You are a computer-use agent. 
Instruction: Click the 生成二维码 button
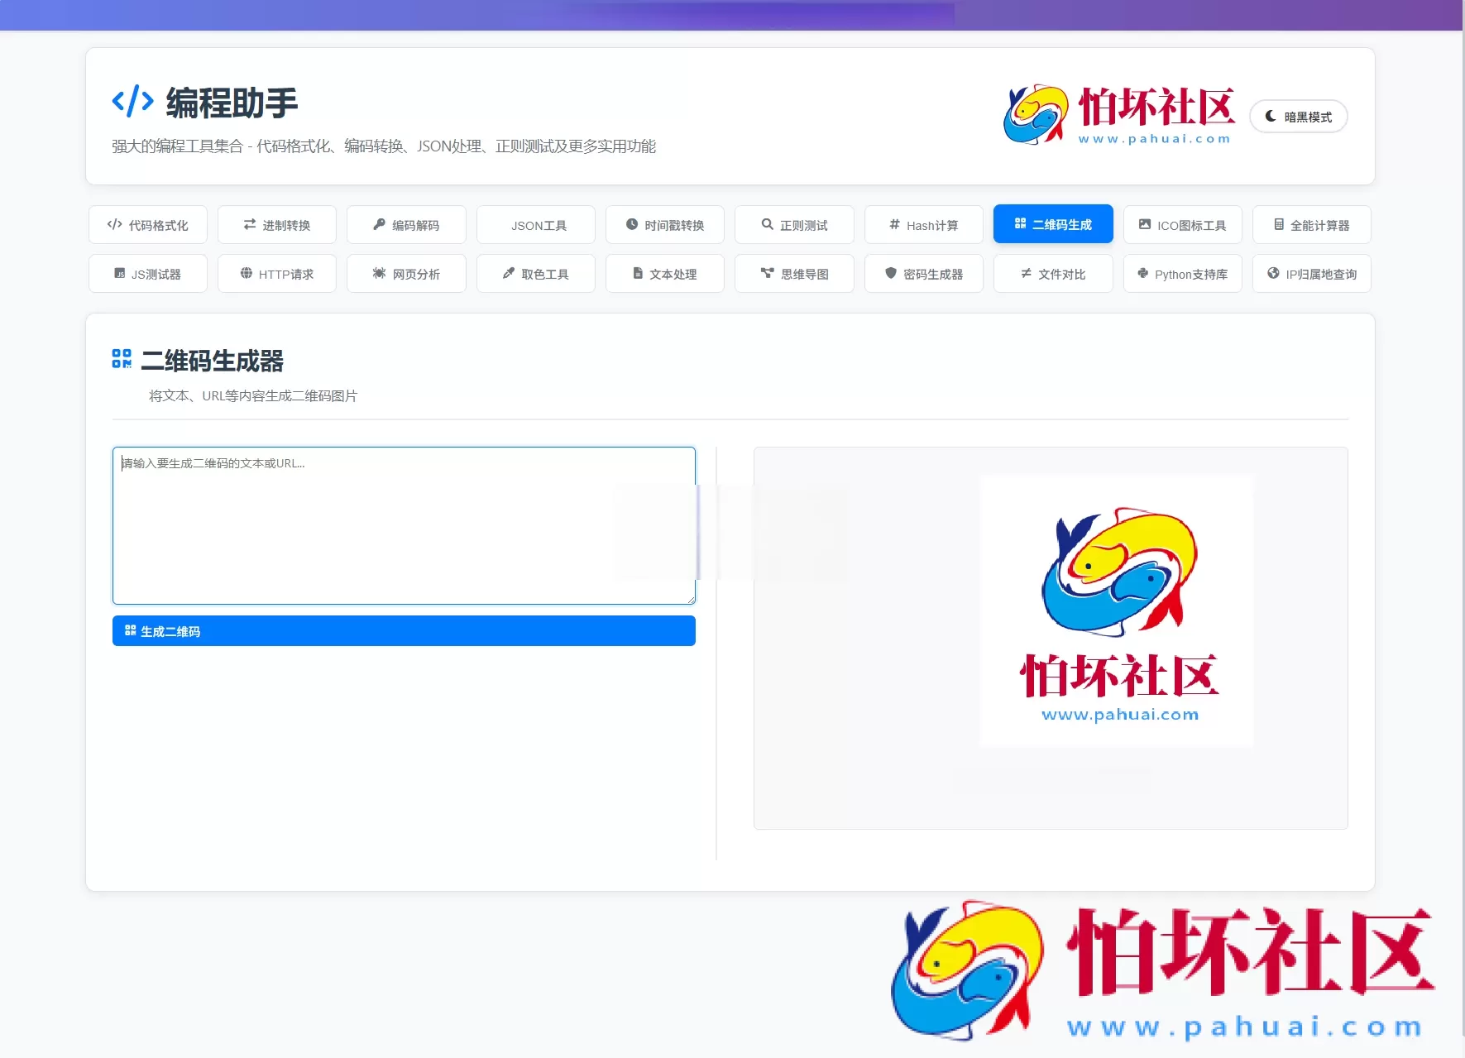[404, 630]
